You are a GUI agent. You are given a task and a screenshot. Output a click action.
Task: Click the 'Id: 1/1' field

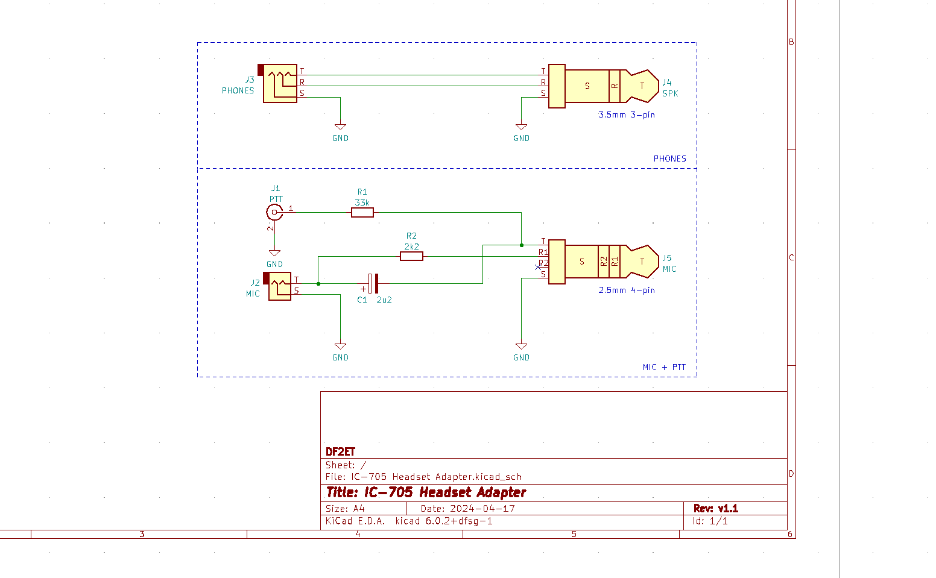click(x=710, y=521)
